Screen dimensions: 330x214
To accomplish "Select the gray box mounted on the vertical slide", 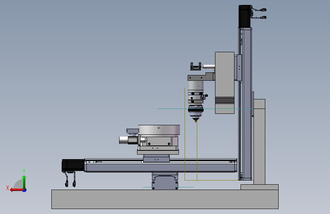I will tap(225, 83).
